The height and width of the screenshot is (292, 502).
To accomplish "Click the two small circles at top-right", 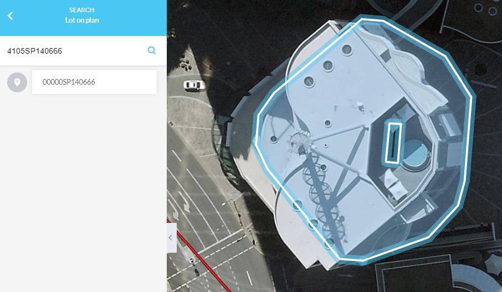I will click(485, 9).
